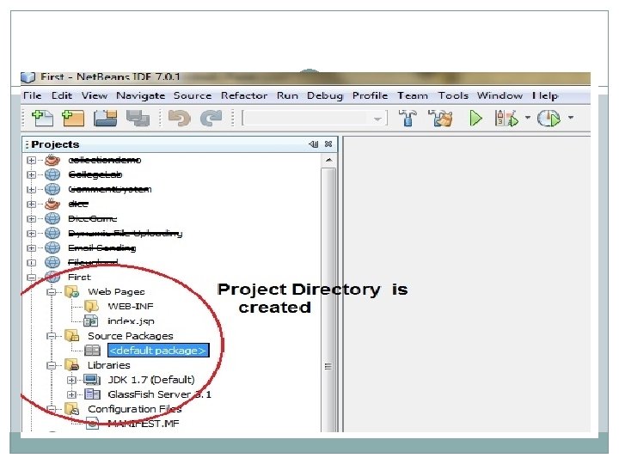
Task: Click the New Project toolbar icon
Action: 73,118
